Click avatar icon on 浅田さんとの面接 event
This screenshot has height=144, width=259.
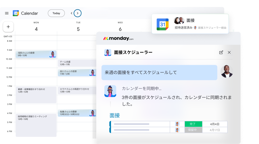click(x=53, y=54)
